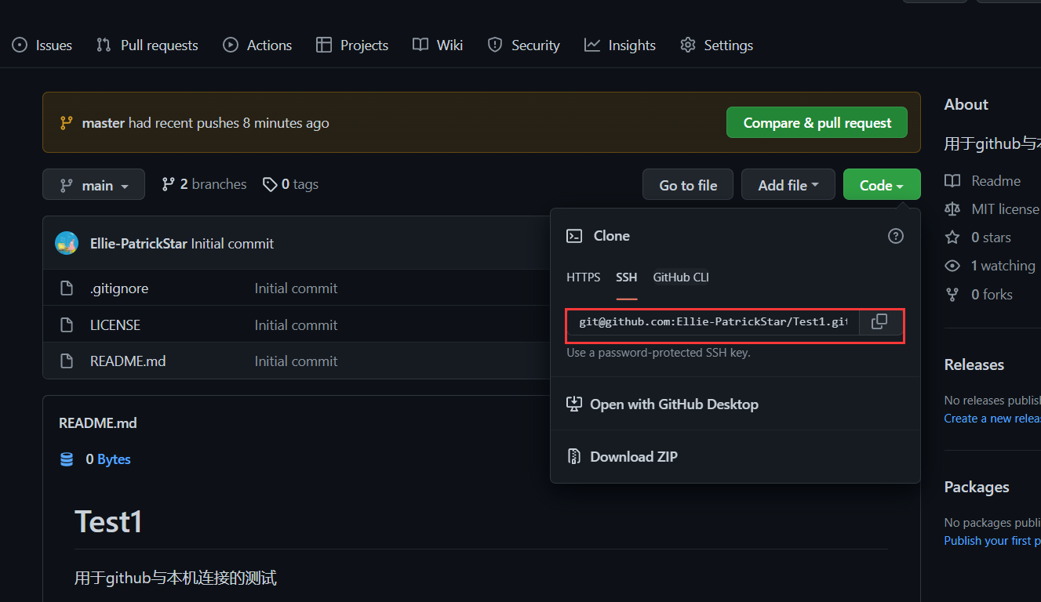This screenshot has height=602, width=1041.
Task: Open the Issues tab
Action: 42,45
